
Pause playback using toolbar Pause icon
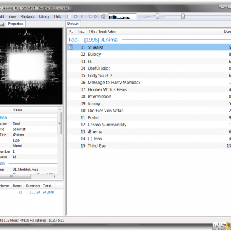point(83,16)
